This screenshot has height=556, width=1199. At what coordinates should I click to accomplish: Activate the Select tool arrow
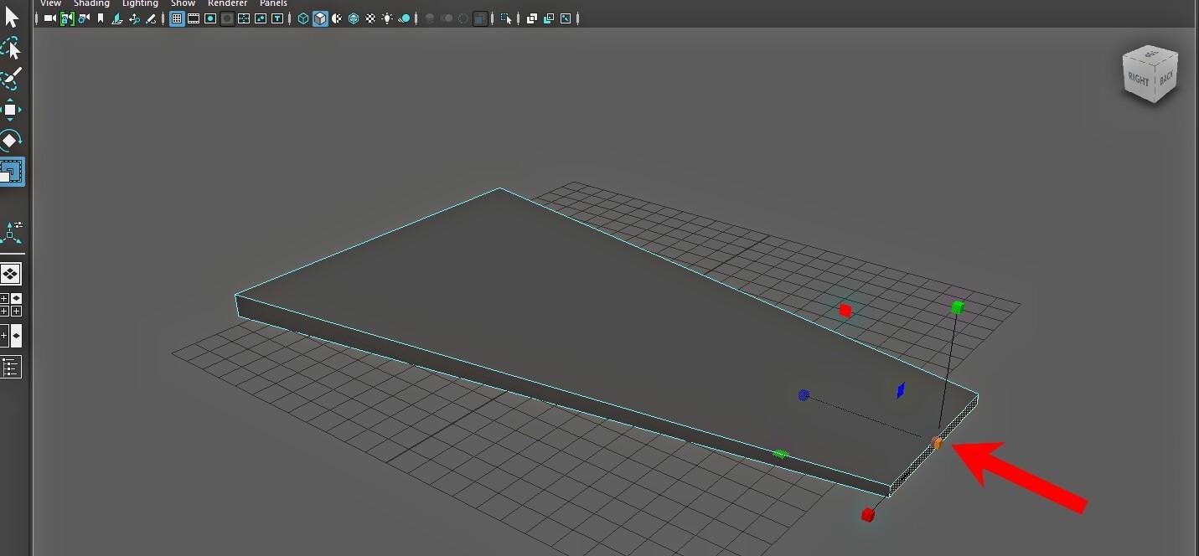tap(11, 17)
